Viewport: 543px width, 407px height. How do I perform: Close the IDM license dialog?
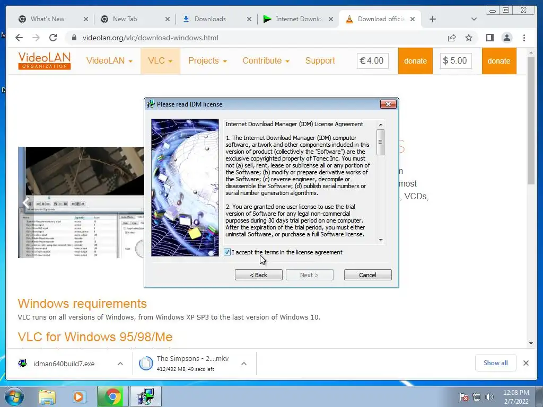tap(388, 104)
